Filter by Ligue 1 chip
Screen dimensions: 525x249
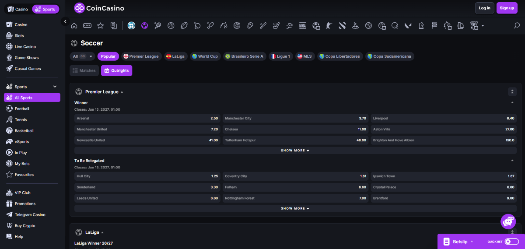[x=280, y=56]
